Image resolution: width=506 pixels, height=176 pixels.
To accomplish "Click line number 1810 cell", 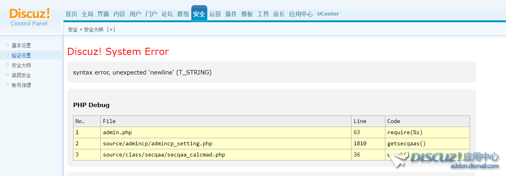I will tap(368, 143).
